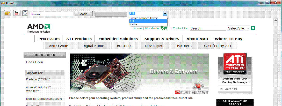
Task: Go to Digital Home section
Action: (x=93, y=46)
